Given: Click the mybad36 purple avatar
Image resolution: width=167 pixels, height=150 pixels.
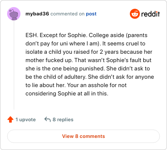Looking at the screenshot, I should pos(14,14).
